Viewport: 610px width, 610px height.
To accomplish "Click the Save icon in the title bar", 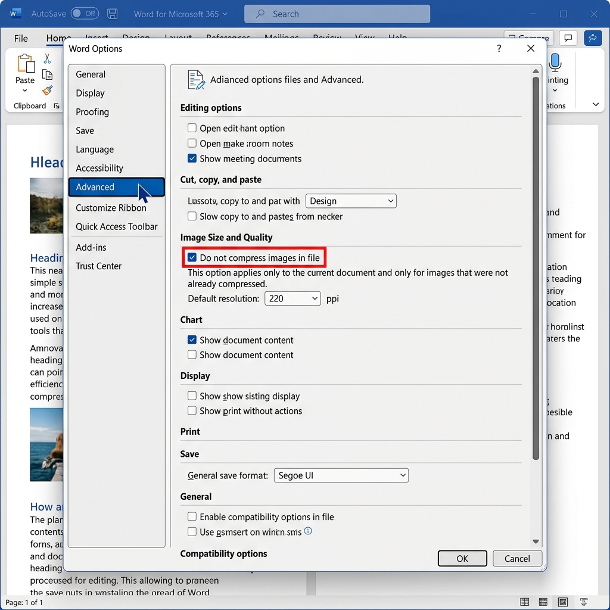I will (112, 13).
